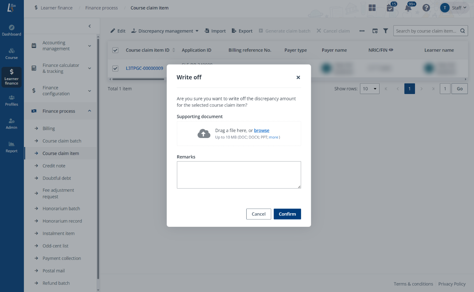Select Doubtful debt in sidebar

point(57,178)
